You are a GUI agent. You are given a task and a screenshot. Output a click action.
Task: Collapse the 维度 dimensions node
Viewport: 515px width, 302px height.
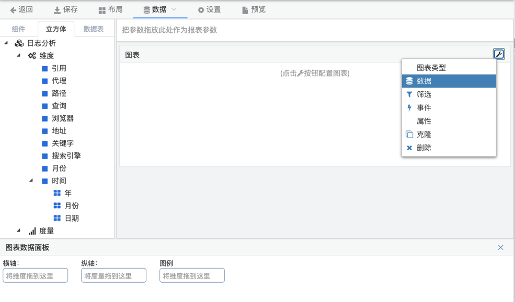[19, 55]
